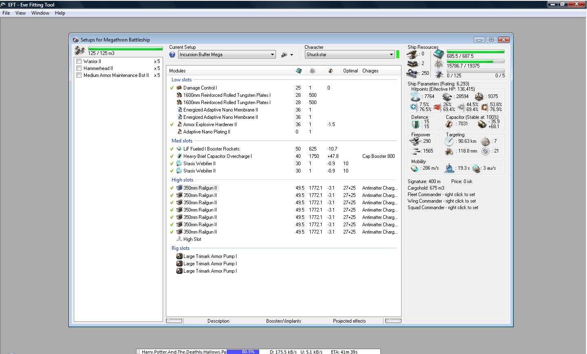
Task: Open the Current Setup dropdown
Action: click(x=272, y=55)
